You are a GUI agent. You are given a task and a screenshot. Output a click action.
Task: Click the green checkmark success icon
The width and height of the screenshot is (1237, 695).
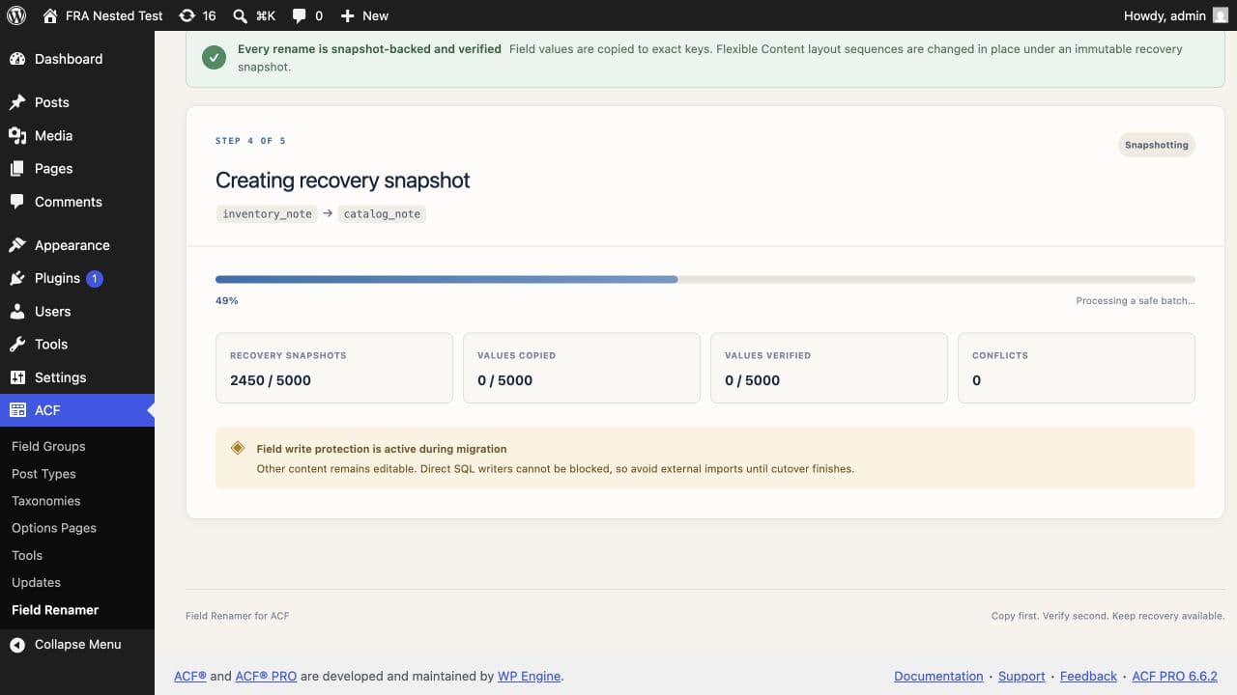214,57
